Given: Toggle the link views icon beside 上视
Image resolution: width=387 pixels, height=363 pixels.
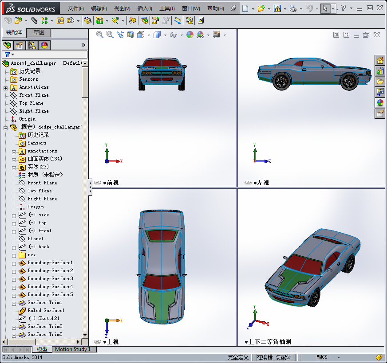Looking at the screenshot, I should coord(98,342).
